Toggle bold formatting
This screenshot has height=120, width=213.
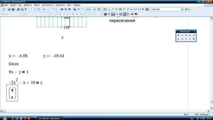(x=60, y=14)
